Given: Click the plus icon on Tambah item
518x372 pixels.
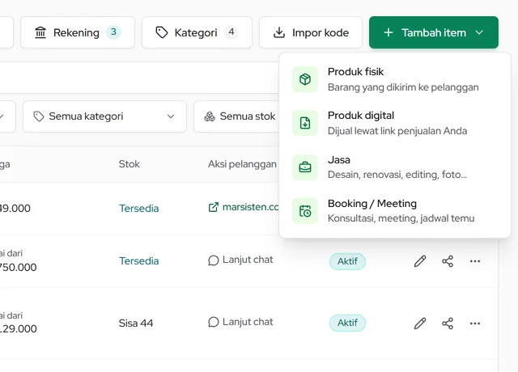Looking at the screenshot, I should click(388, 32).
